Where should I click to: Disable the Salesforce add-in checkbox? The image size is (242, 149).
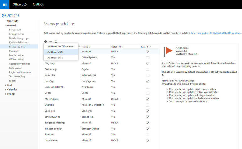click(147, 111)
